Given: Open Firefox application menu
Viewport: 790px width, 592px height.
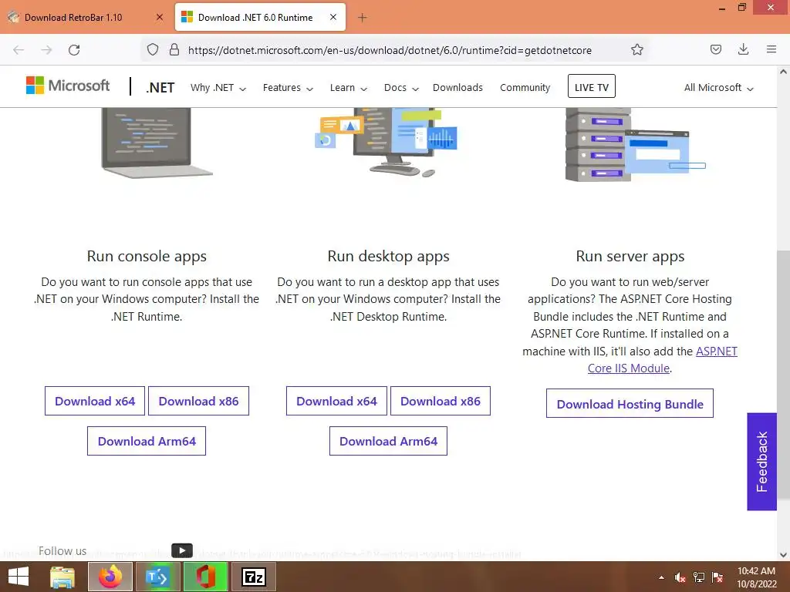Looking at the screenshot, I should tap(771, 49).
